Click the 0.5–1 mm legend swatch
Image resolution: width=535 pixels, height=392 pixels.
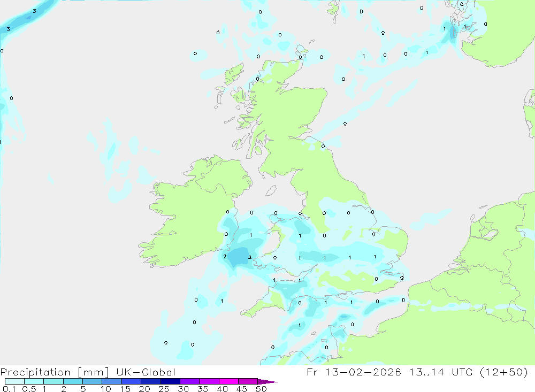(x=34, y=381)
